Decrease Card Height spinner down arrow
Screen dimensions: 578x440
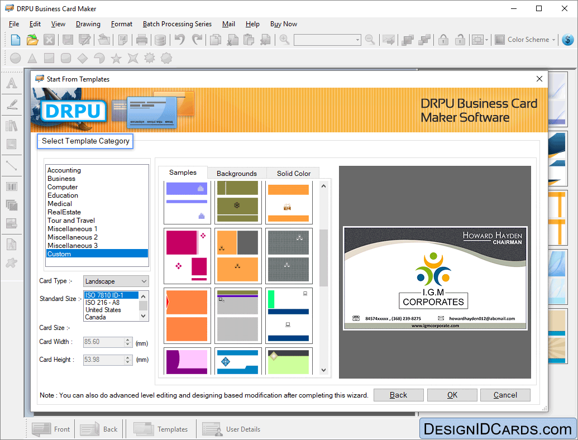point(127,362)
